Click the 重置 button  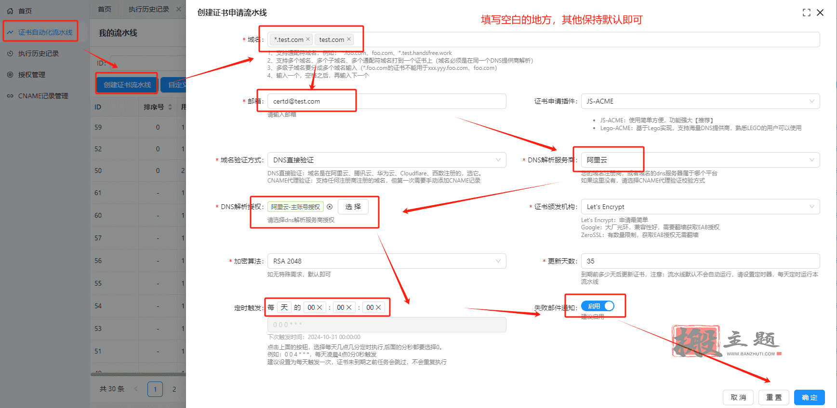pos(774,397)
